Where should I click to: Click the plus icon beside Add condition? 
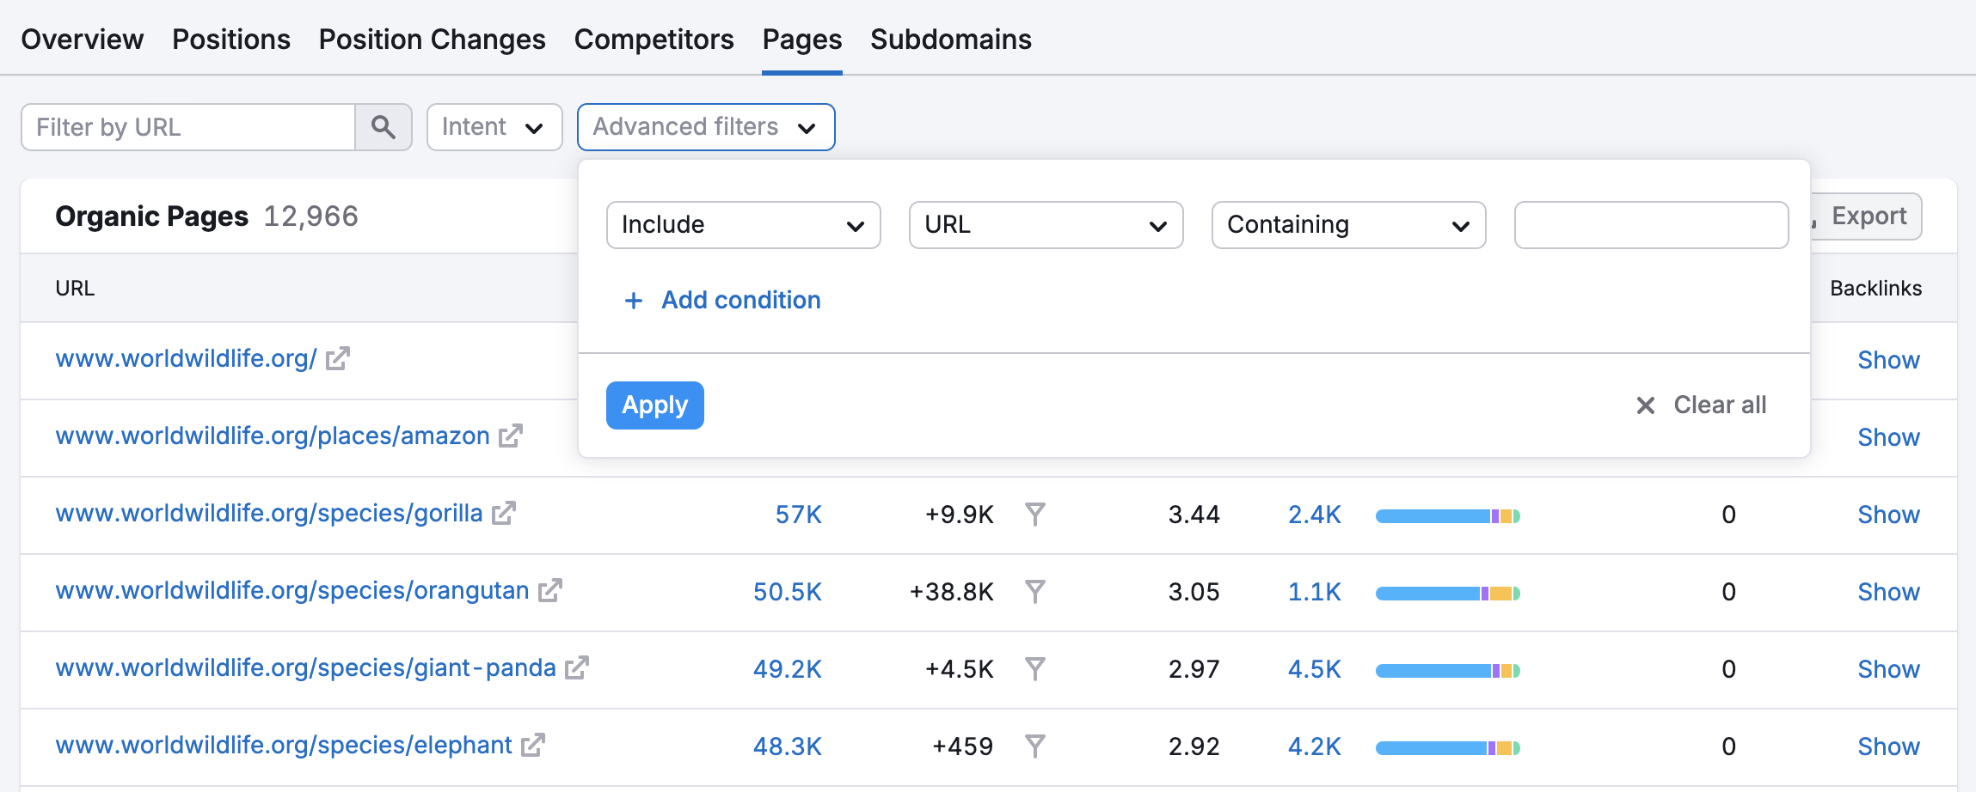coord(634,301)
